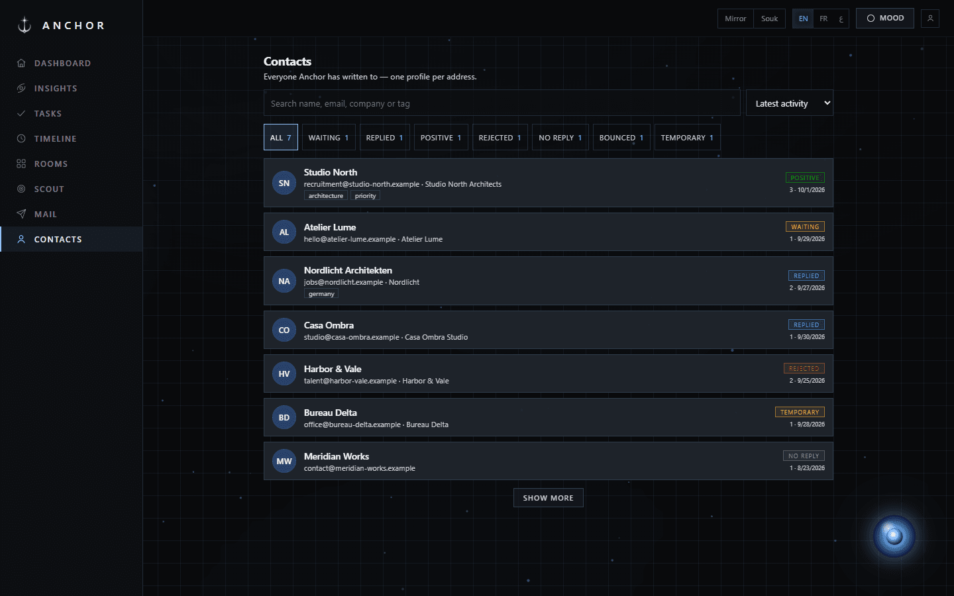
Task: Show only Positive contacts
Action: (441, 138)
